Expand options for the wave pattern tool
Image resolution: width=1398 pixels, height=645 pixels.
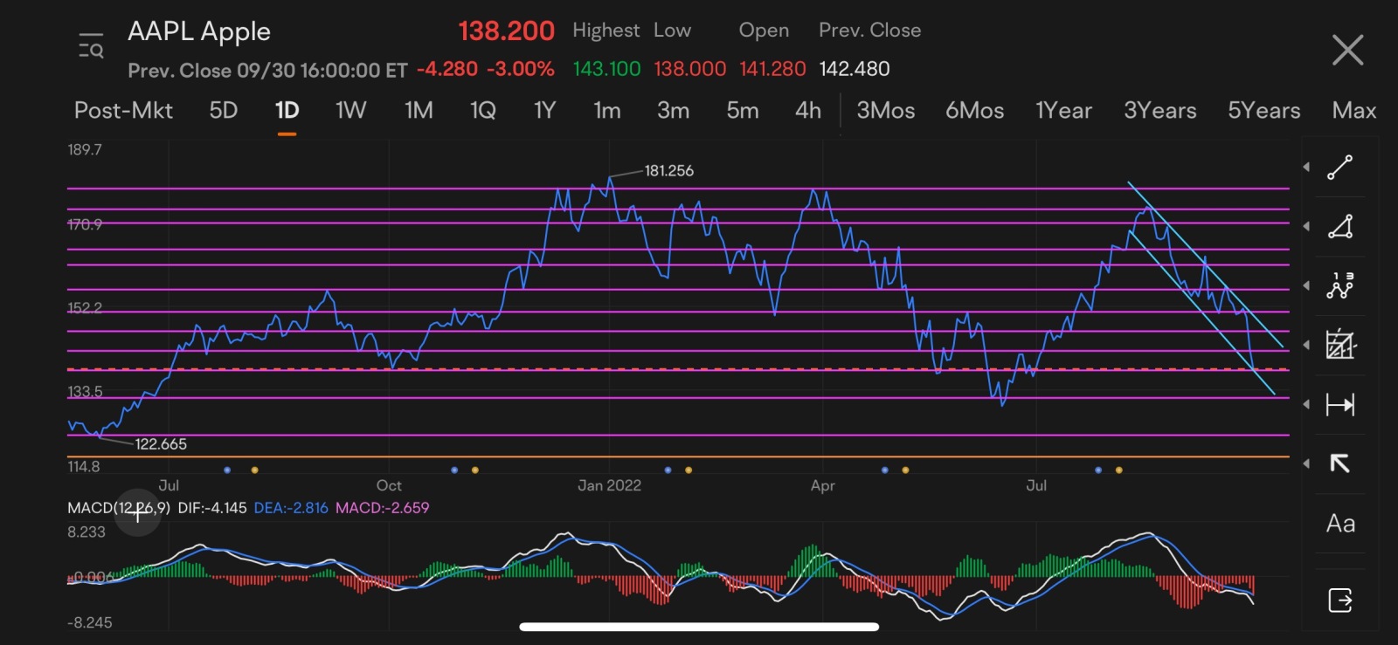1306,285
